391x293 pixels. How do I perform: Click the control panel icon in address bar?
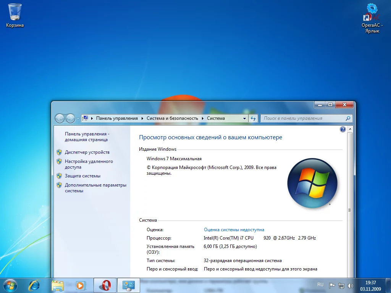coord(85,118)
